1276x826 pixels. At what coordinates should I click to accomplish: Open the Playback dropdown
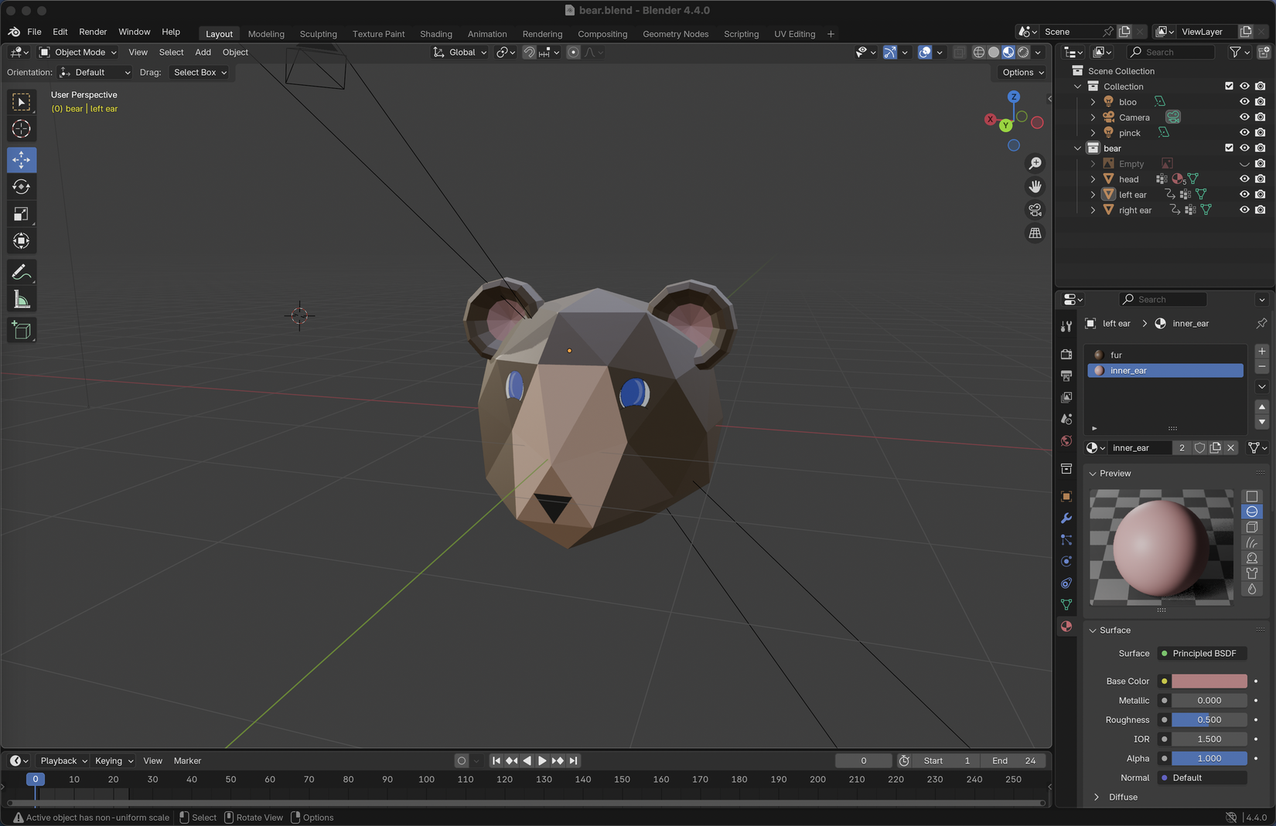[63, 761]
